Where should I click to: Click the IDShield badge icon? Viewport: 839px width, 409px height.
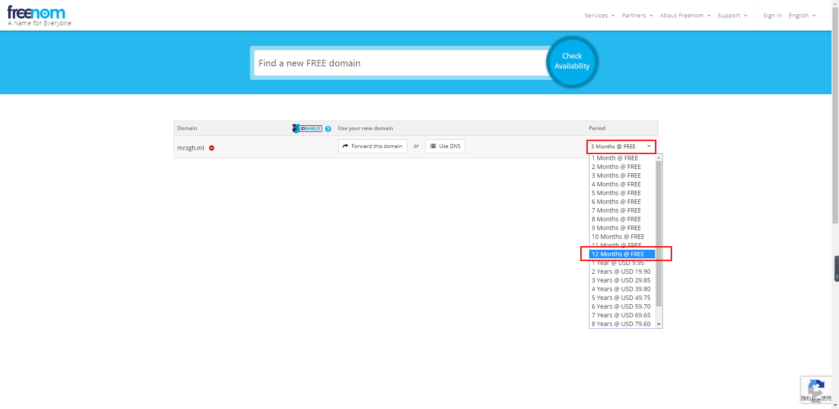307,128
